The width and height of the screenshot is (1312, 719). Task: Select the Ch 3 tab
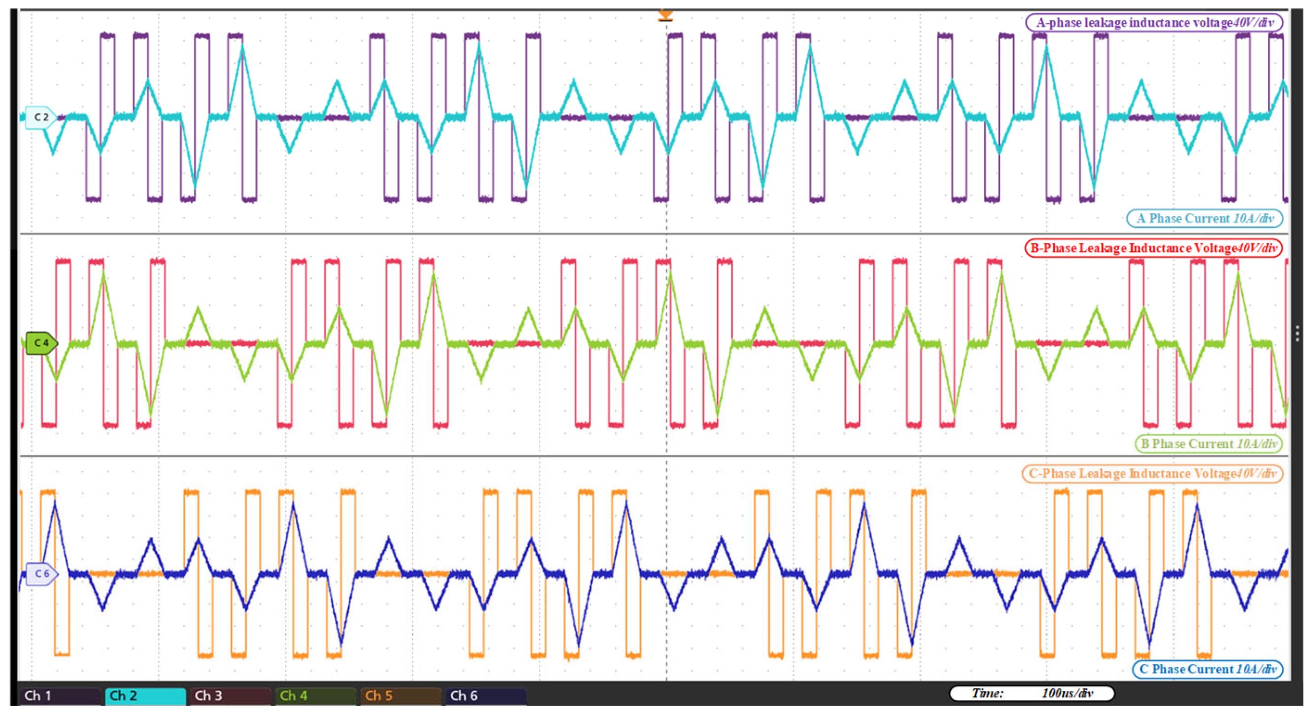[230, 695]
